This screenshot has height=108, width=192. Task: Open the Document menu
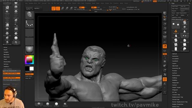coord(44,3)
